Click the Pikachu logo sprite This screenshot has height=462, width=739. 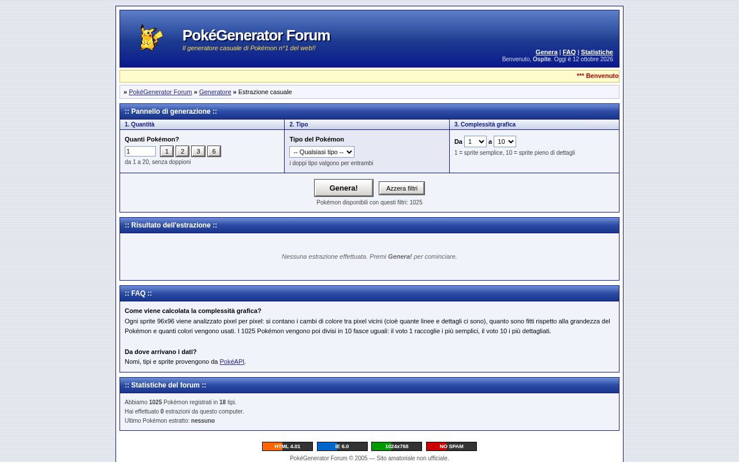pyautogui.click(x=151, y=38)
